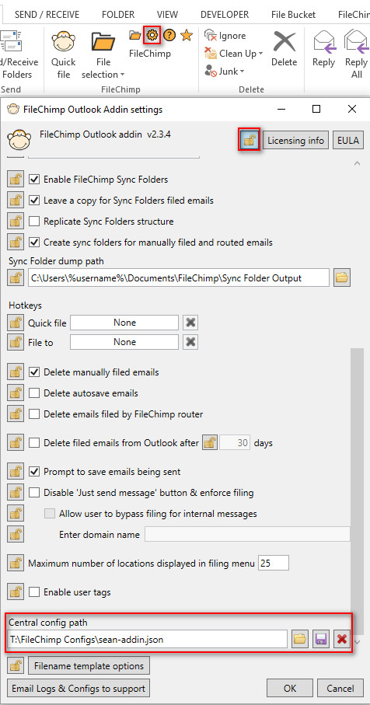Click scroll down arrow in settings dialog
This screenshot has width=370, height=705.
tap(358, 641)
